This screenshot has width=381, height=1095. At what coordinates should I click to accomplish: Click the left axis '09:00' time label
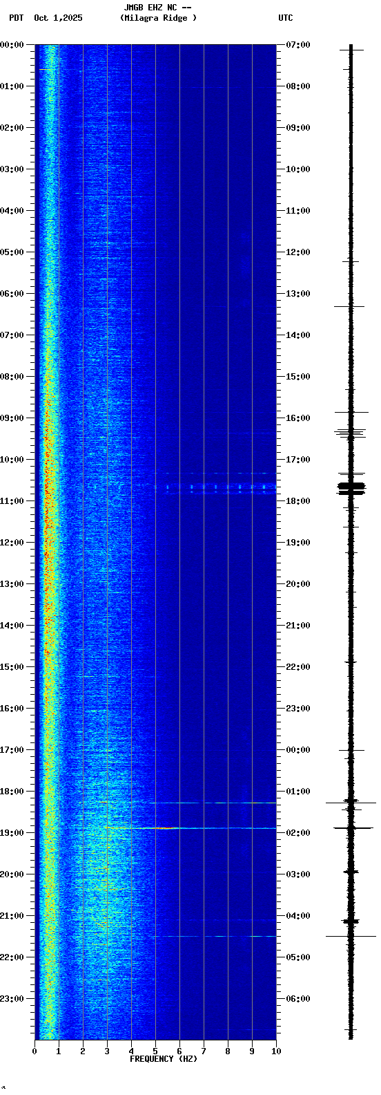click(12, 418)
